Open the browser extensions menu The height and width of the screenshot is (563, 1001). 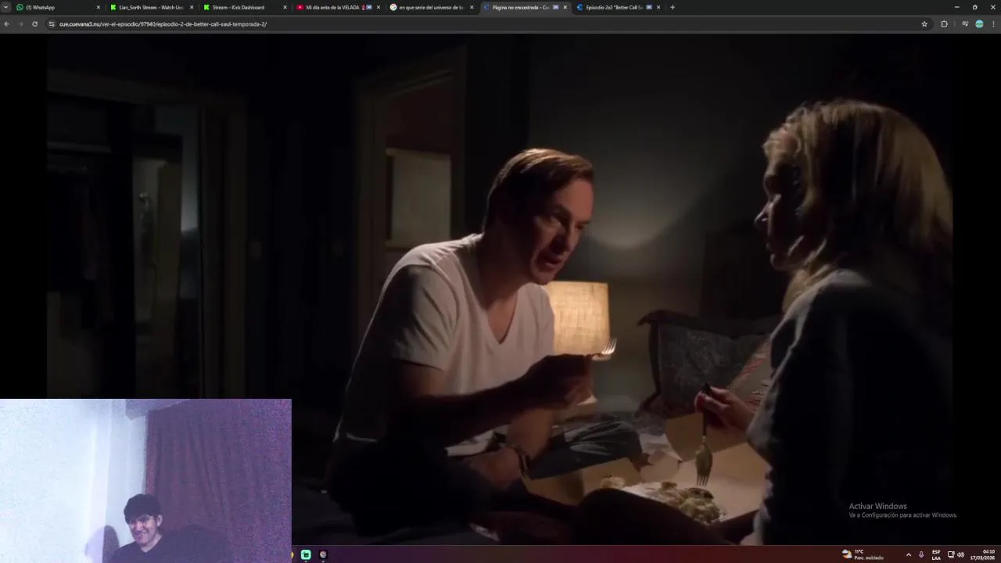coord(944,24)
